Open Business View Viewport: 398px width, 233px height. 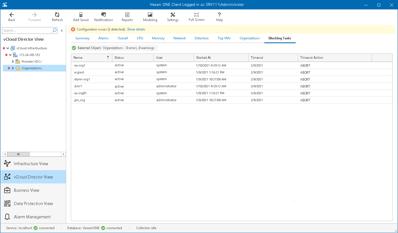(33, 190)
